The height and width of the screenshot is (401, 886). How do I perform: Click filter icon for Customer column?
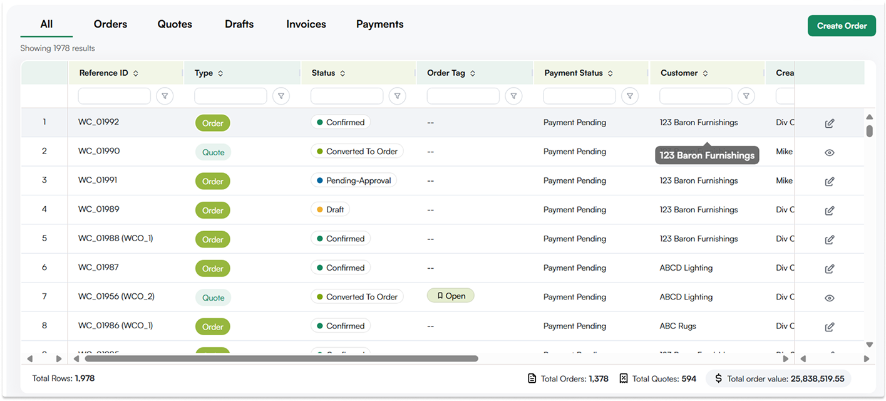[x=746, y=96]
